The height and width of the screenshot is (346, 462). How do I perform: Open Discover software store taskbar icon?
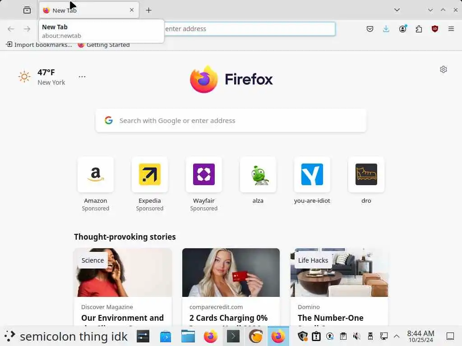166,336
